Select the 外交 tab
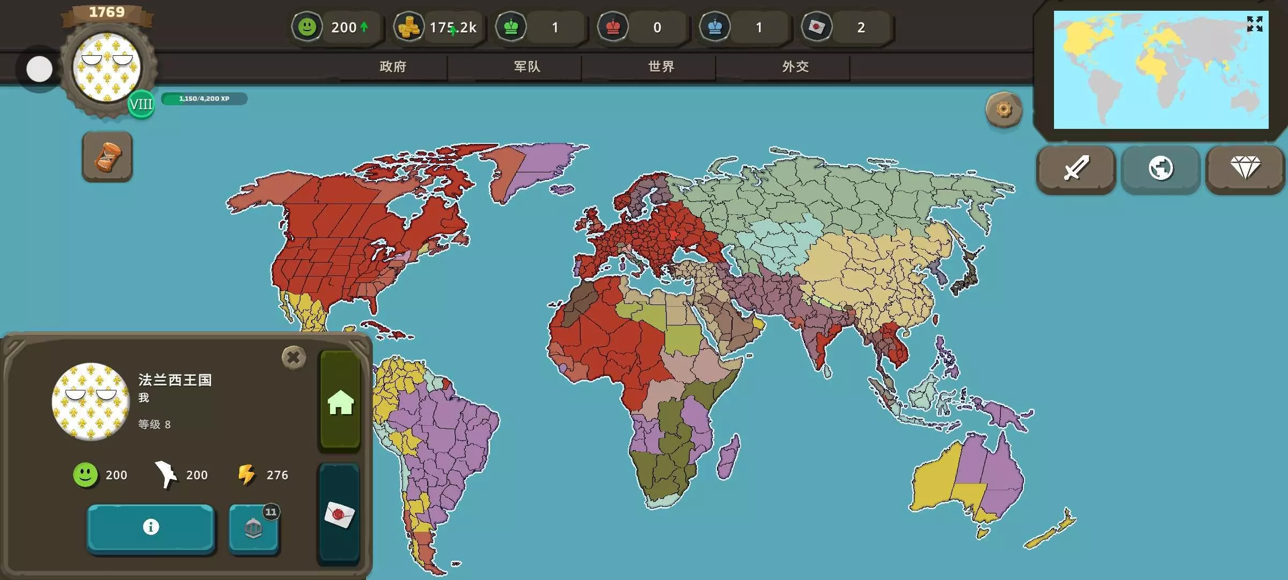Viewport: 1288px width, 580px height. pyautogui.click(x=795, y=67)
